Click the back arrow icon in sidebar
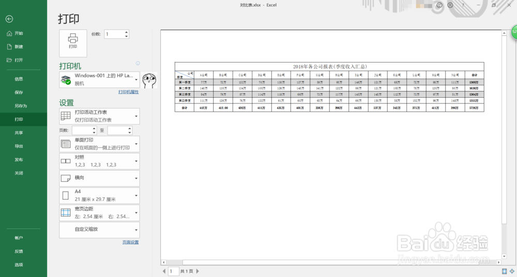The height and width of the screenshot is (277, 517). pos(9,19)
